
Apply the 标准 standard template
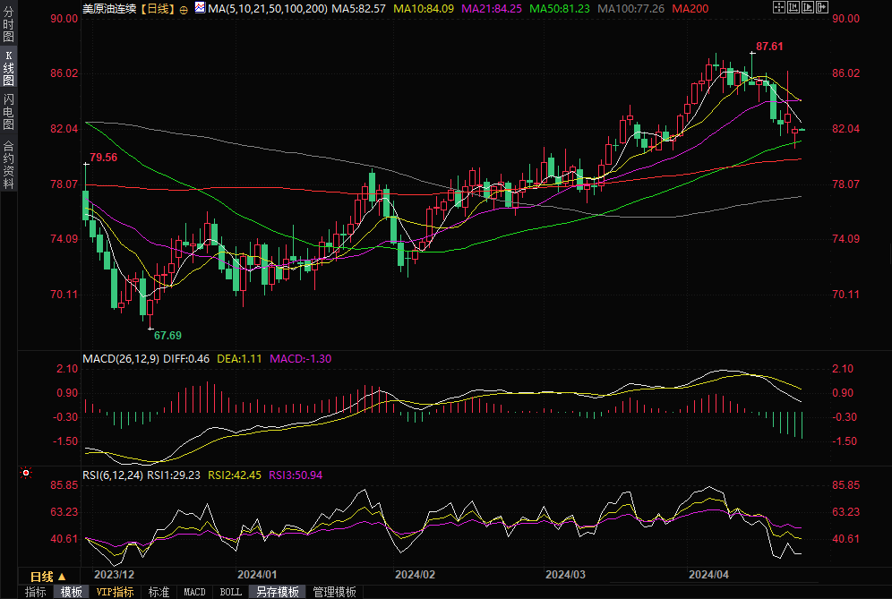(159, 592)
